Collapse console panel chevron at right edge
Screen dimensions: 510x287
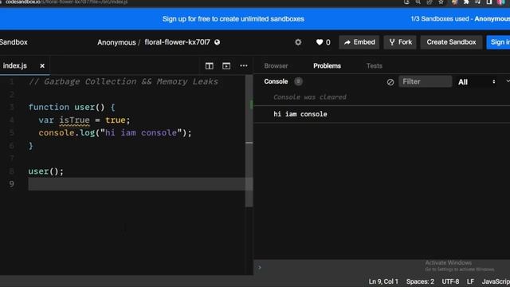(x=508, y=81)
